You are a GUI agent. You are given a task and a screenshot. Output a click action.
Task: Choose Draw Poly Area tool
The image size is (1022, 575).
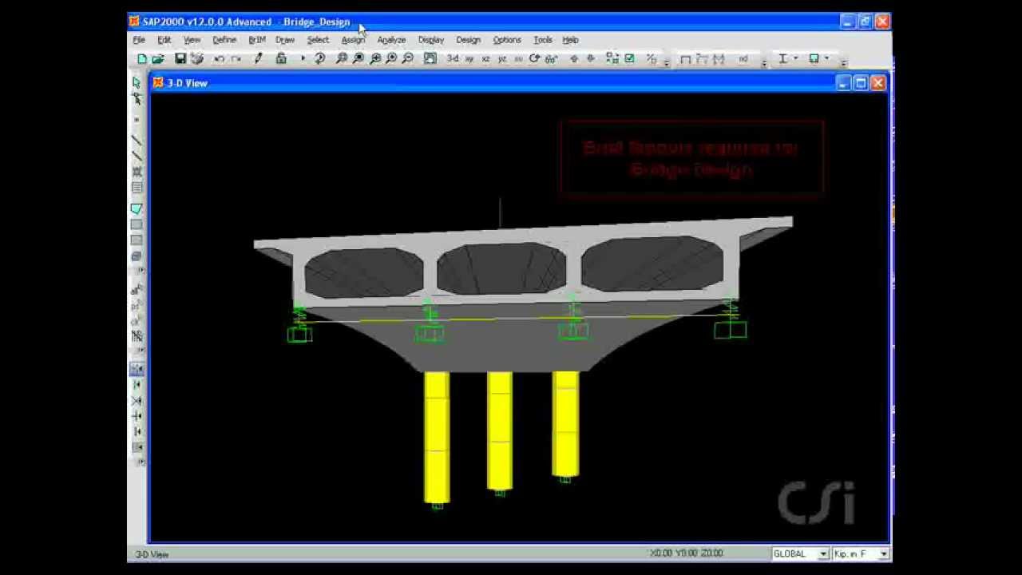[x=137, y=209]
